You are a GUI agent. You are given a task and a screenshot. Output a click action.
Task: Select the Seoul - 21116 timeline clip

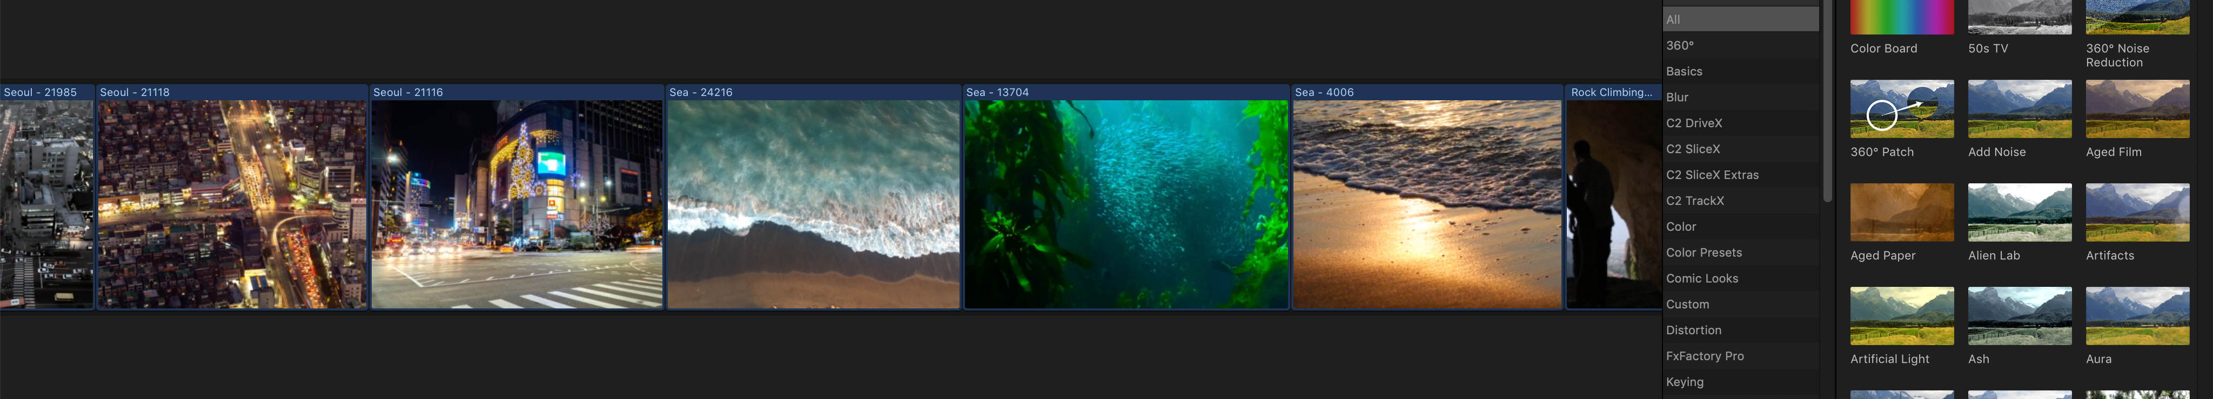[x=517, y=203]
